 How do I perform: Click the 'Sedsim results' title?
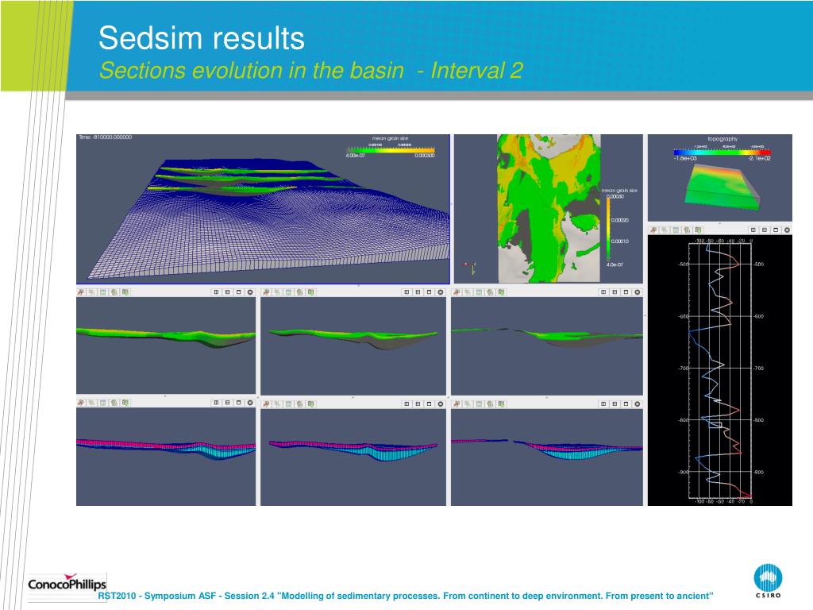click(x=201, y=38)
